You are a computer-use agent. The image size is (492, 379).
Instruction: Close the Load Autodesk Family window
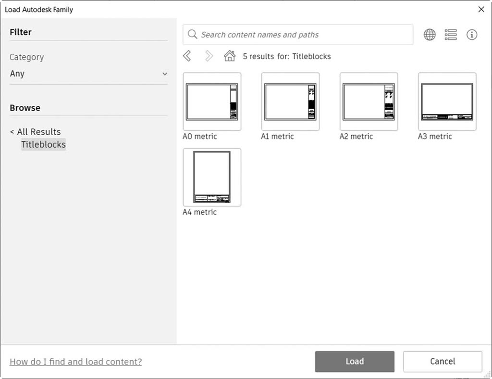click(481, 10)
